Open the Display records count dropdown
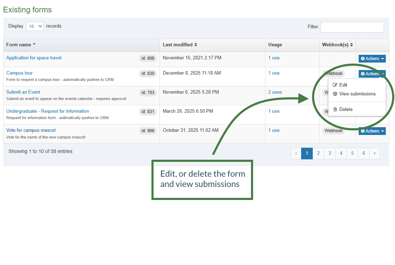The width and height of the screenshot is (395, 265). click(35, 26)
